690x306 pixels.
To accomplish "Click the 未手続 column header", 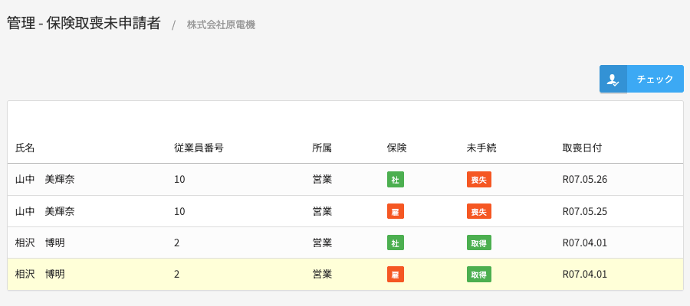I will pyautogui.click(x=481, y=148).
